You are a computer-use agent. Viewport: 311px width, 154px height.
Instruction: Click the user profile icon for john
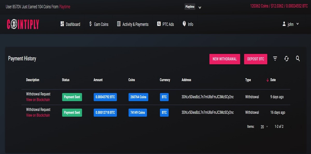pyautogui.click(x=284, y=24)
